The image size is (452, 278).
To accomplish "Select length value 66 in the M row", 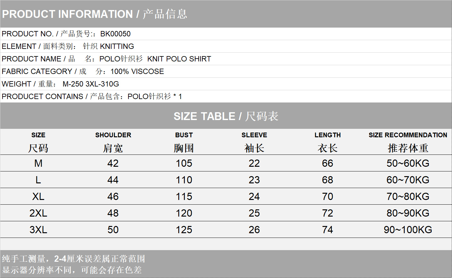I will point(327,163).
